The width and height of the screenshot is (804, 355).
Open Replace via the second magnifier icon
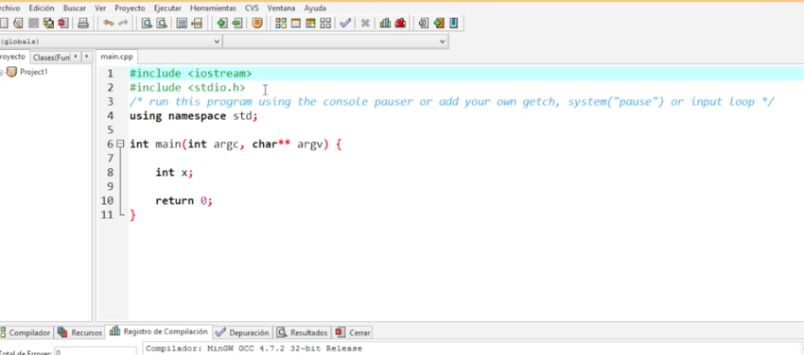(162, 23)
